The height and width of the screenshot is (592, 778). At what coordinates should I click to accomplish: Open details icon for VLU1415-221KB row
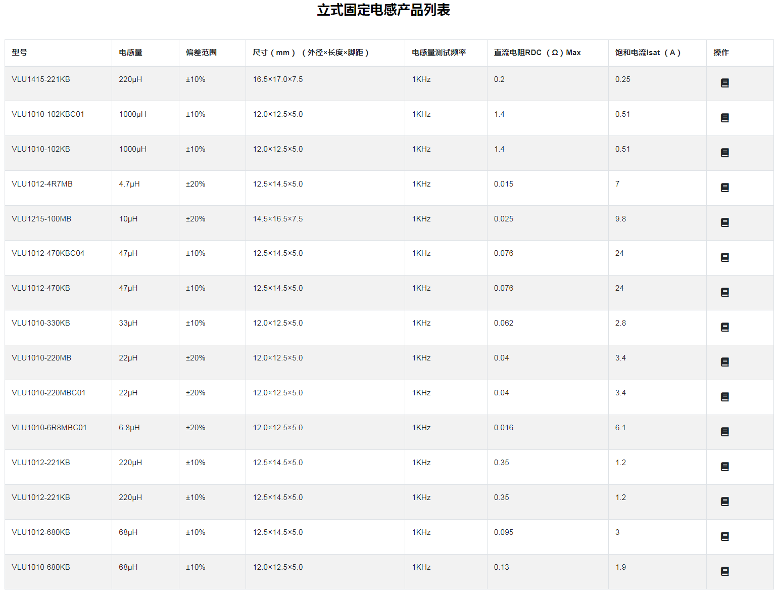point(724,83)
